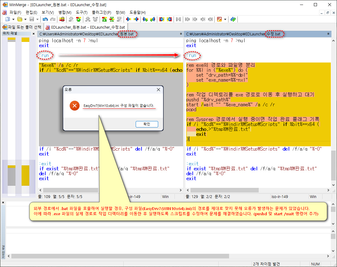This screenshot has width=337, height=267.
Task: Click left pane horizontal scrollbar thumb
Action: coord(71,190)
